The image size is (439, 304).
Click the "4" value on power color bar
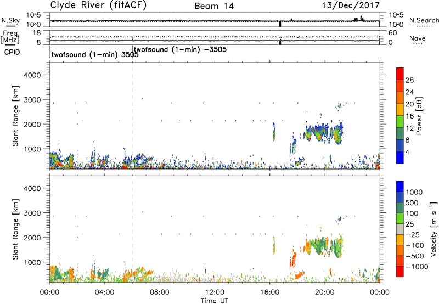[x=407, y=152]
